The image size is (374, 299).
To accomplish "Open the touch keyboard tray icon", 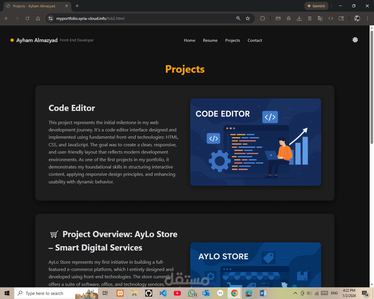I will pos(324,293).
